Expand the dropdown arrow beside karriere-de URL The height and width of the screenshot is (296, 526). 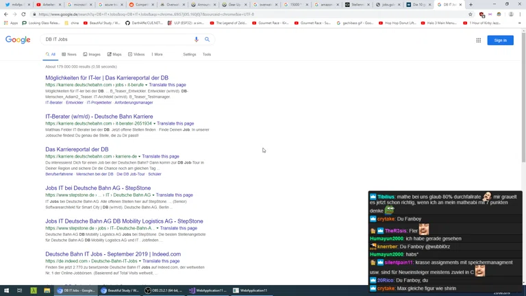click(139, 157)
